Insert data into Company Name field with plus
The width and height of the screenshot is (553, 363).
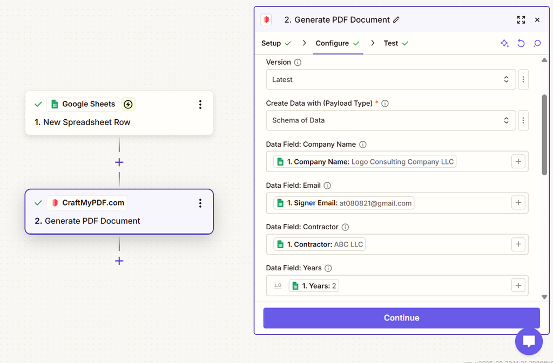518,162
